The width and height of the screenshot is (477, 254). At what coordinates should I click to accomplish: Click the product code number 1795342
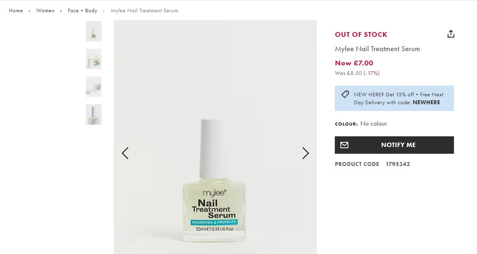coord(398,164)
